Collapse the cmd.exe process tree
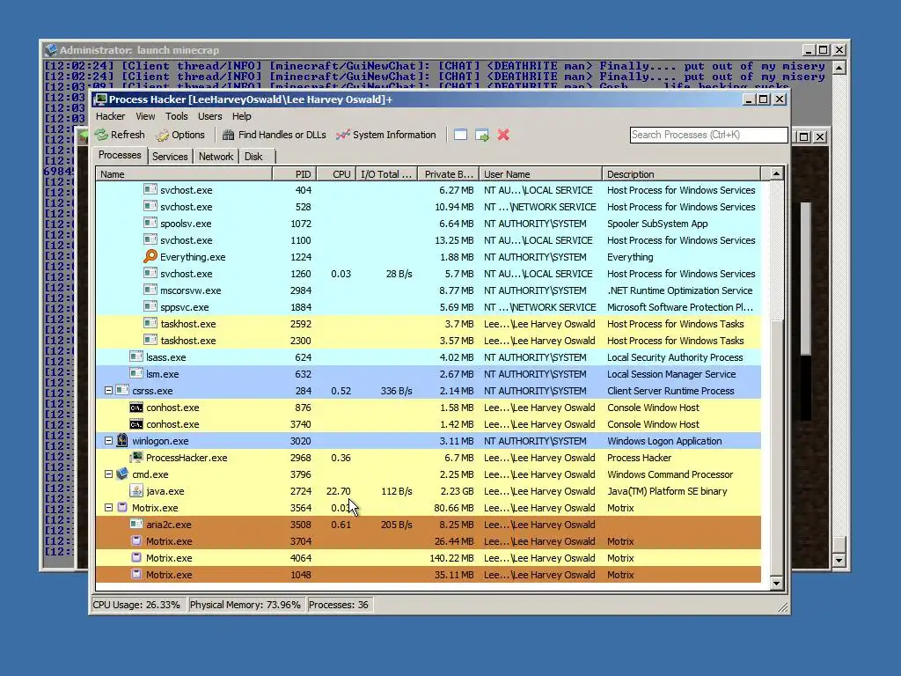This screenshot has height=676, width=901. click(108, 474)
